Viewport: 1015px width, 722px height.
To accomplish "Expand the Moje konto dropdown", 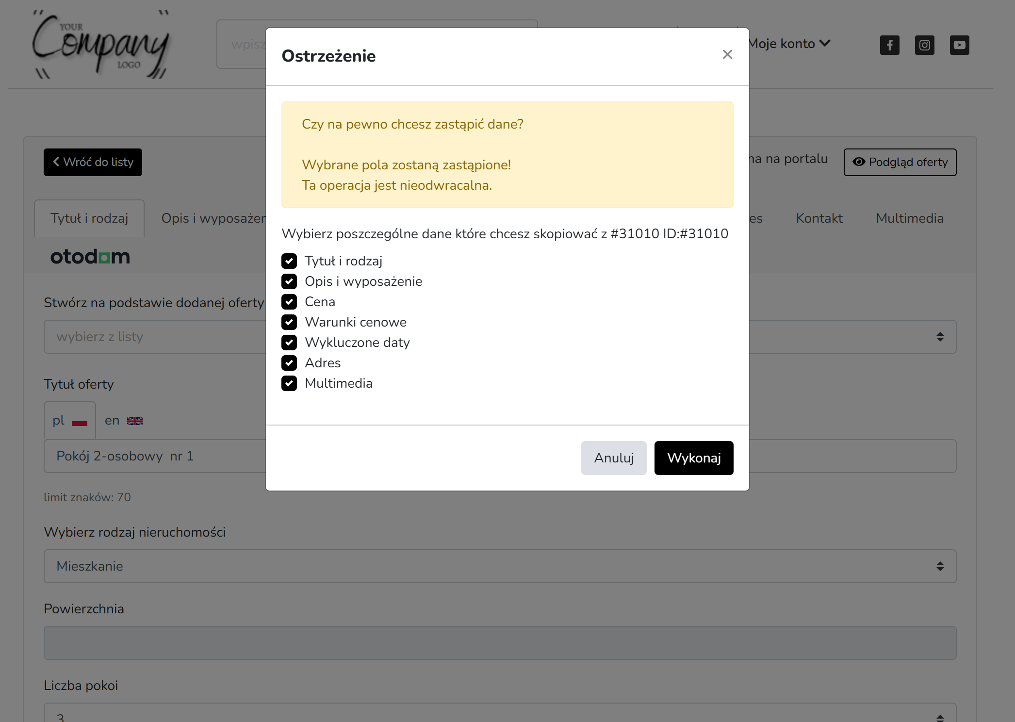I will [x=789, y=44].
